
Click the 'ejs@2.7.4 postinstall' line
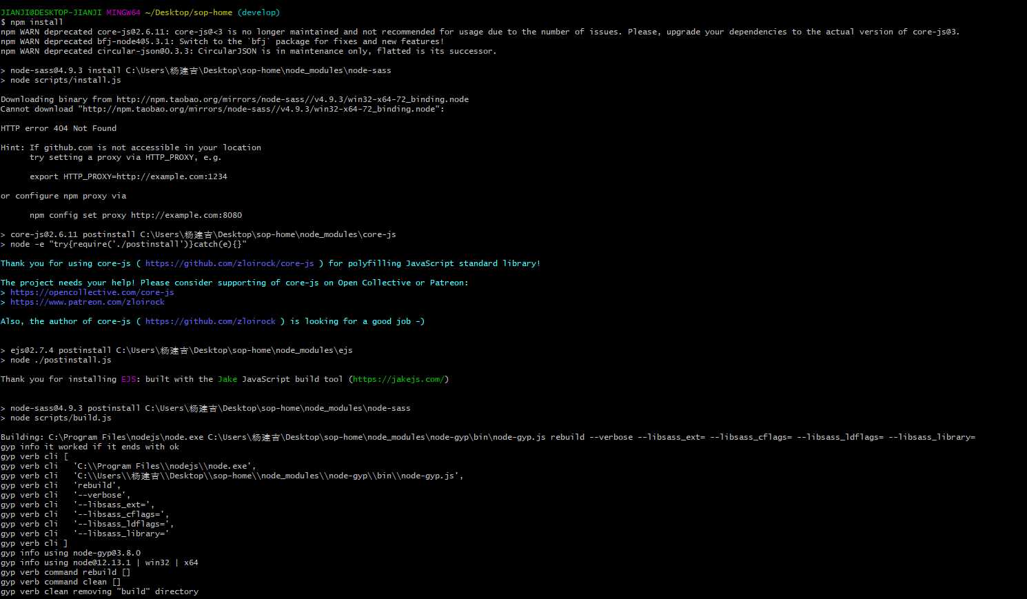[176, 350]
